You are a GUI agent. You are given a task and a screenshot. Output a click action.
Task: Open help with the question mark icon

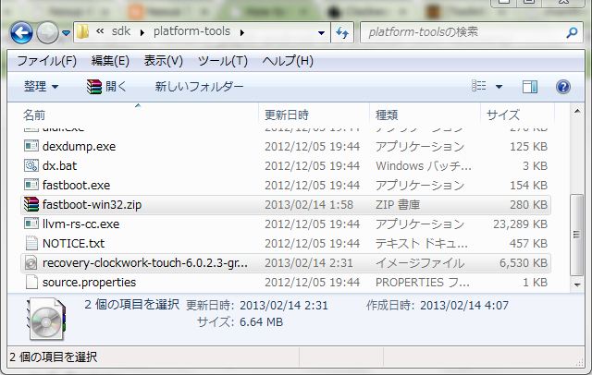(x=563, y=87)
